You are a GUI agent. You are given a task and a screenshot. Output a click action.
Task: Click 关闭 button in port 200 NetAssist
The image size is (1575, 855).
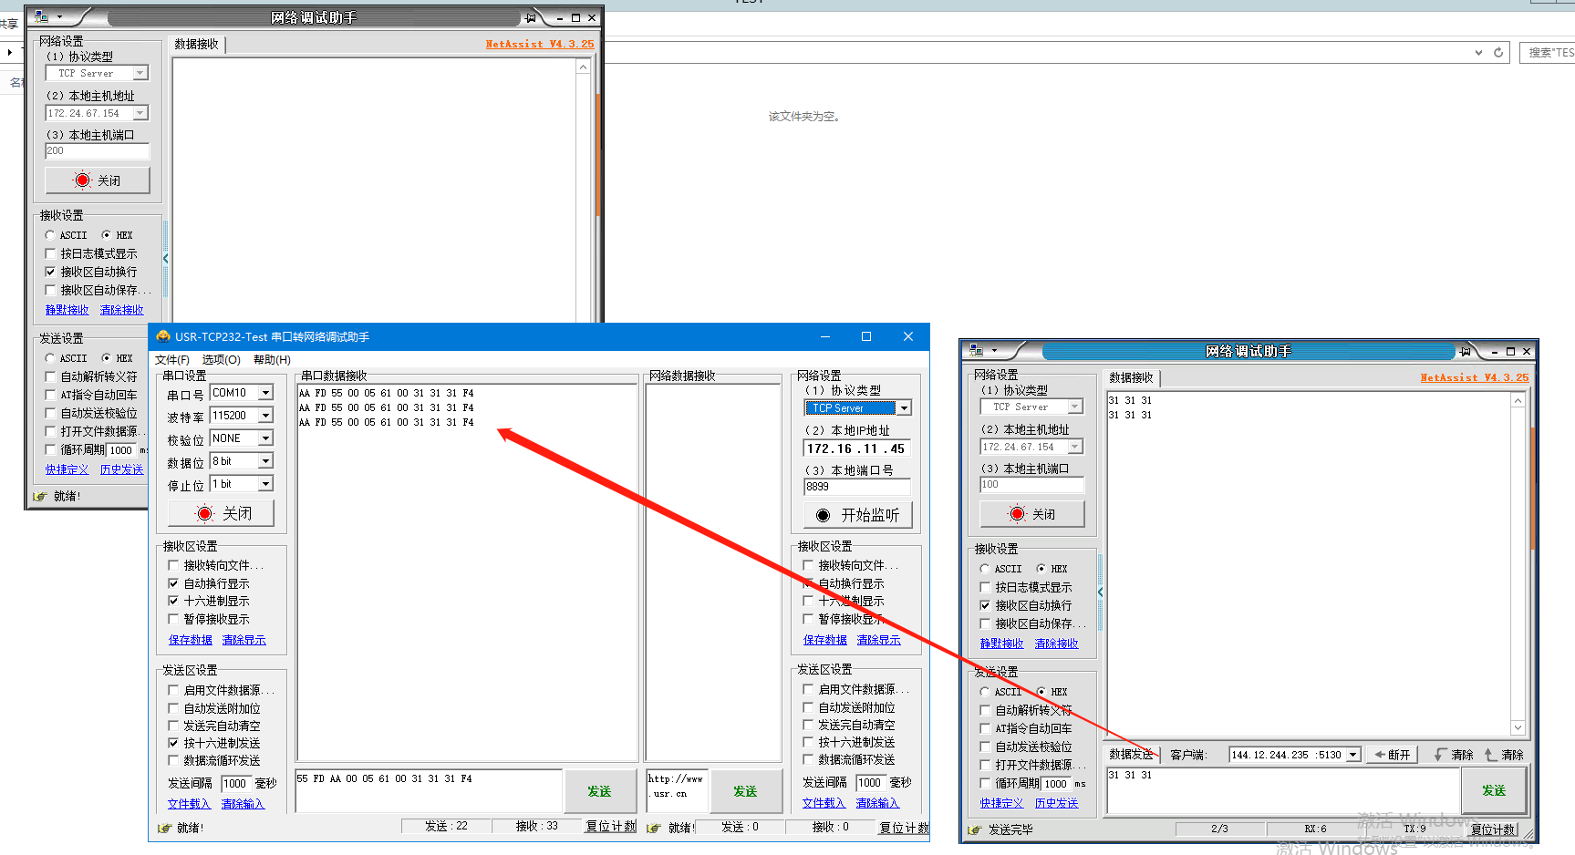click(98, 180)
